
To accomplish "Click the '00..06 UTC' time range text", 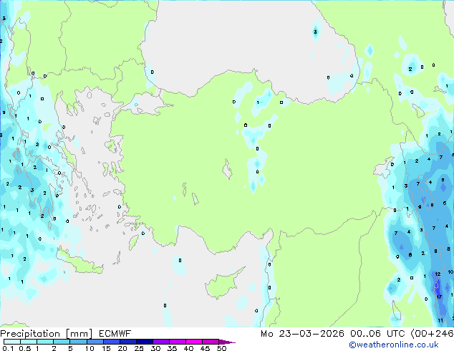I will coord(377,334).
